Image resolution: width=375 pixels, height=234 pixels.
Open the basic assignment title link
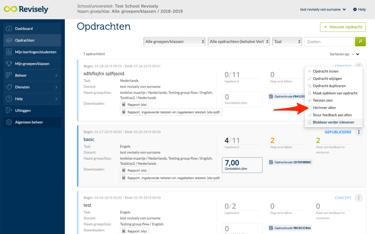click(x=89, y=139)
